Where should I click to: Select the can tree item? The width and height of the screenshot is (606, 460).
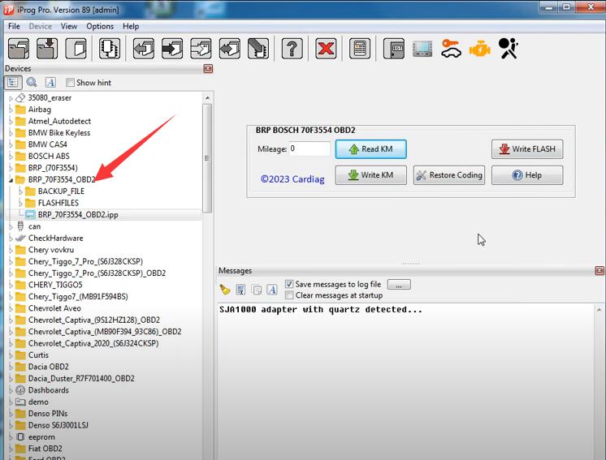34,226
